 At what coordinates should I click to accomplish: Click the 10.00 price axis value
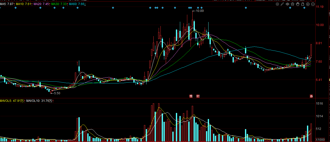320,25
